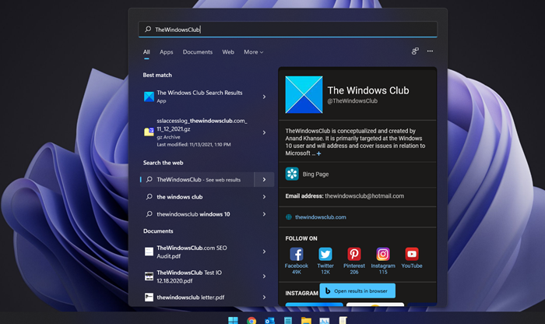Open 'The Windows Club Search Results' best match

tap(207, 97)
